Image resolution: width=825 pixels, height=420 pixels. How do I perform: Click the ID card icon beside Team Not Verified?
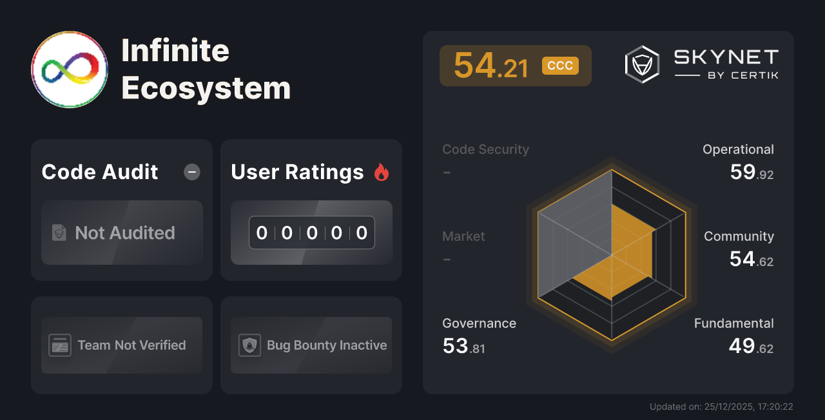click(61, 345)
